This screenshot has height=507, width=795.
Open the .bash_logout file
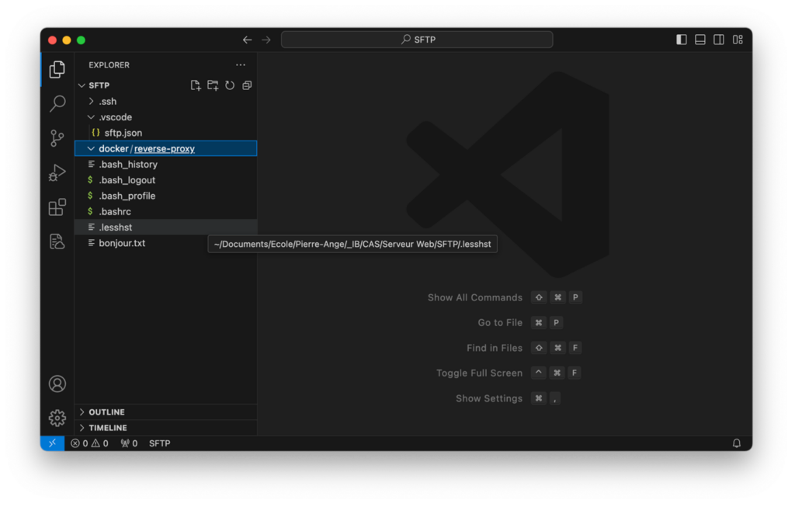click(x=166, y=180)
